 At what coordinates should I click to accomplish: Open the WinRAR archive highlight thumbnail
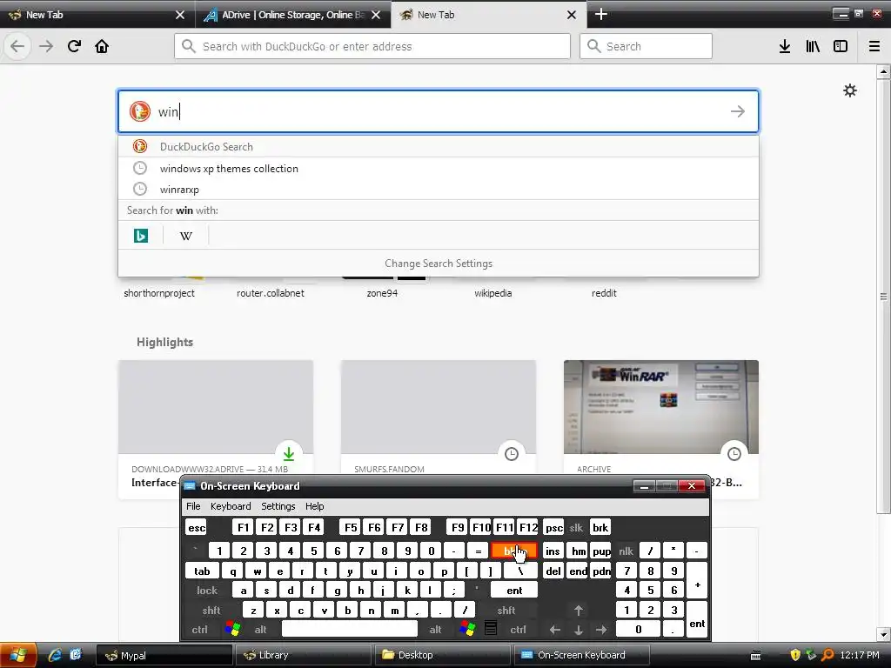point(661,407)
